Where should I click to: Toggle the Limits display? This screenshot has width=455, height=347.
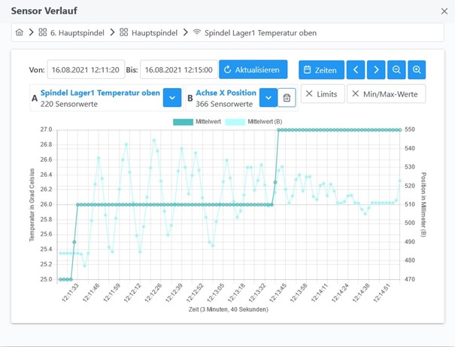(323, 93)
